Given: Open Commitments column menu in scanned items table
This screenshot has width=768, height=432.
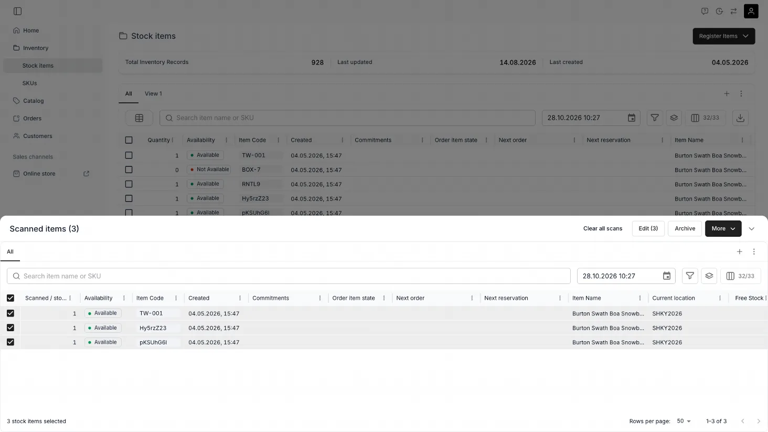Looking at the screenshot, I should [x=320, y=298].
